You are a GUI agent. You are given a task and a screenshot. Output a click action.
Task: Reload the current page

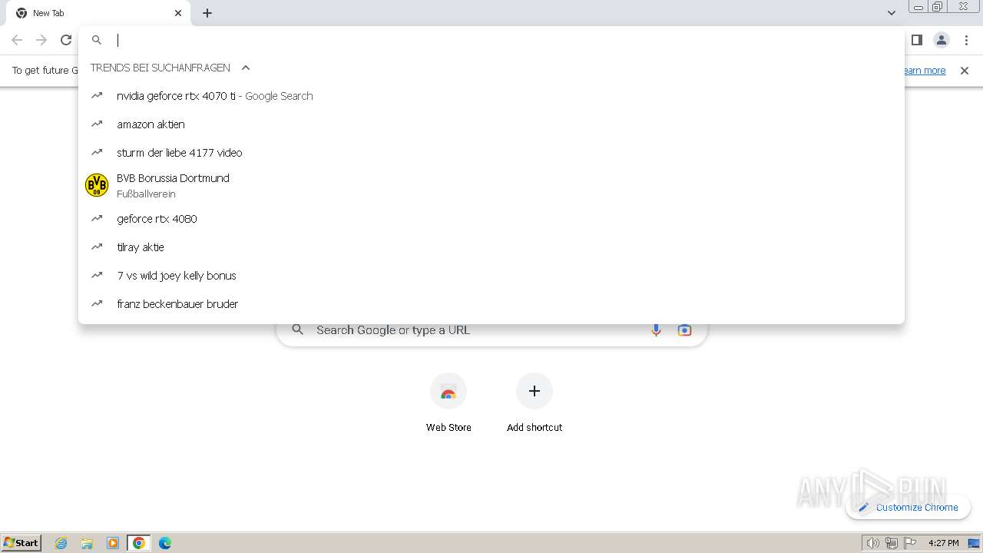(x=66, y=40)
